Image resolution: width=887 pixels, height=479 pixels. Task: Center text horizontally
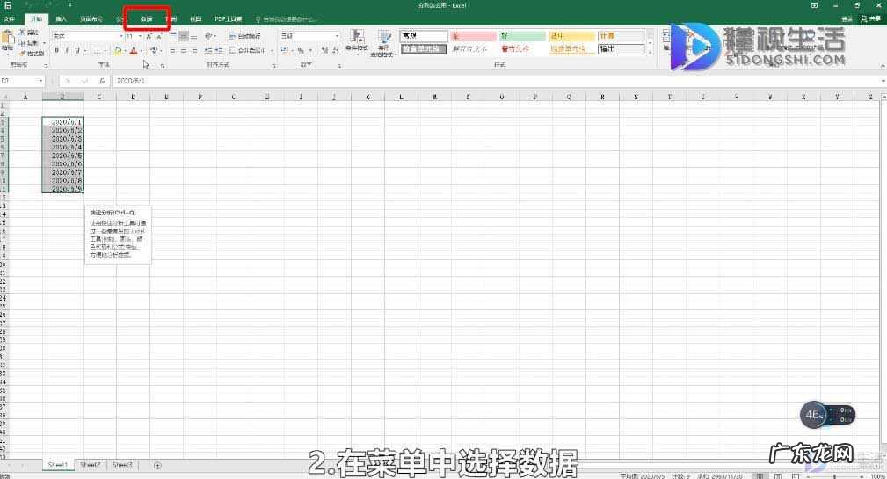(x=183, y=51)
